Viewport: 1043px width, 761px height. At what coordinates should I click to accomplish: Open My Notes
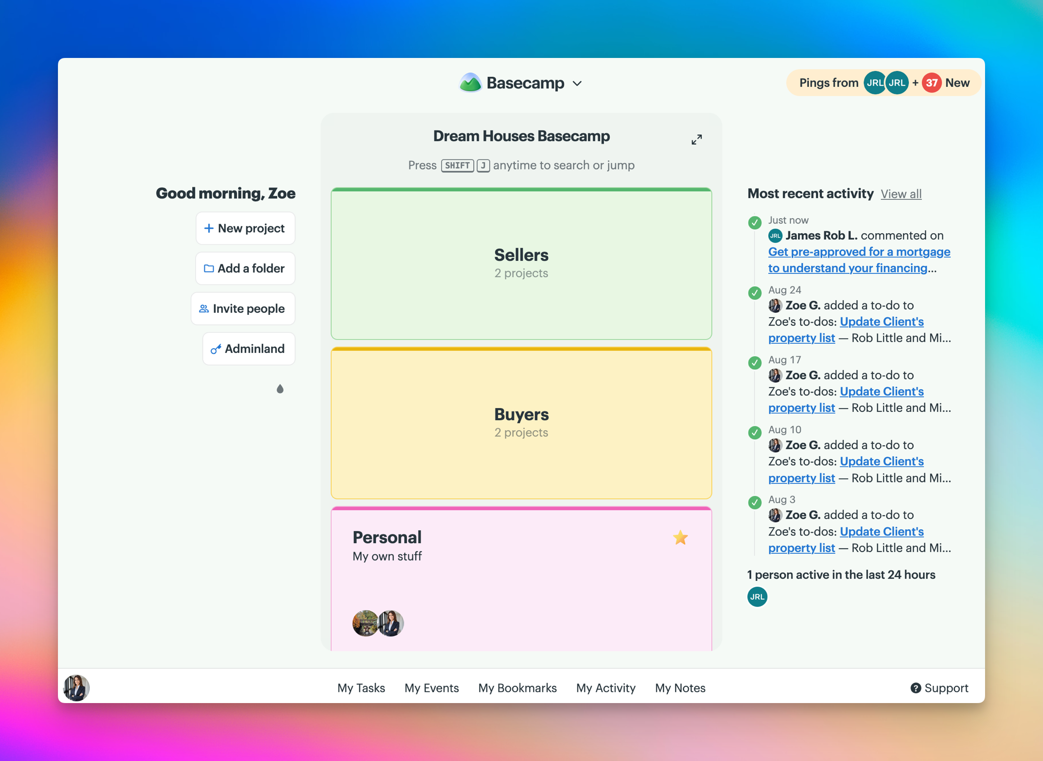pyautogui.click(x=680, y=688)
